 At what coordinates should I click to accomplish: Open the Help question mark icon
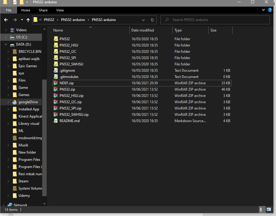(270, 10)
